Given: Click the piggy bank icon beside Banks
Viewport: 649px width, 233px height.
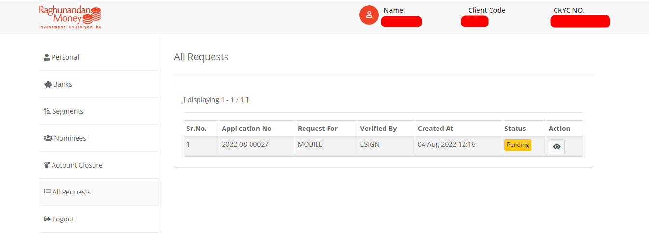Looking at the screenshot, I should point(48,84).
